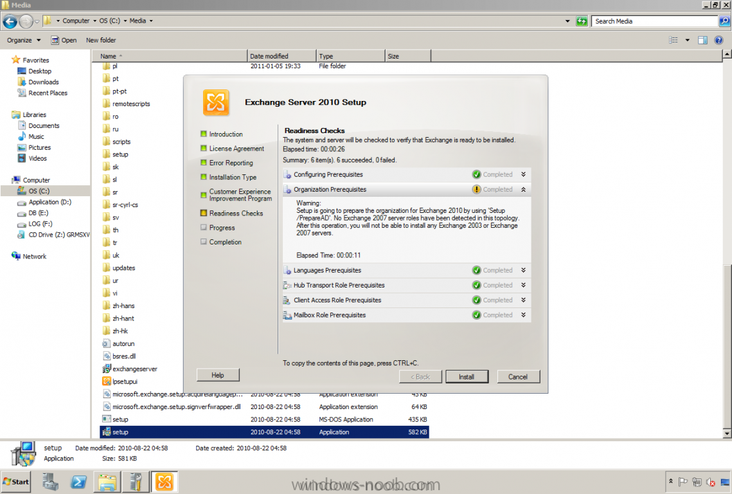Click the green check icon for Languages Prerequisites
This screenshot has width=732, height=494.
[476, 270]
